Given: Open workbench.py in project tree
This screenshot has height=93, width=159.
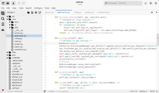Looking at the screenshot, I should click(x=20, y=50).
